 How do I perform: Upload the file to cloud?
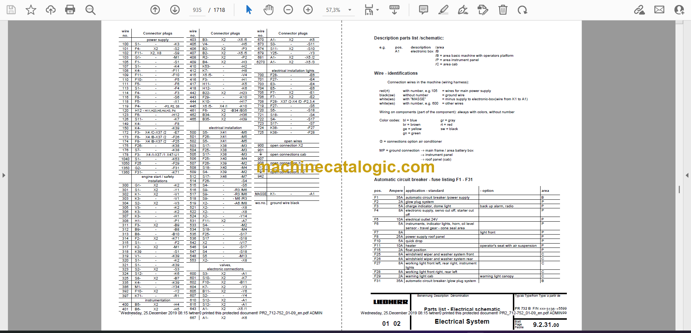pyautogui.click(x=51, y=10)
